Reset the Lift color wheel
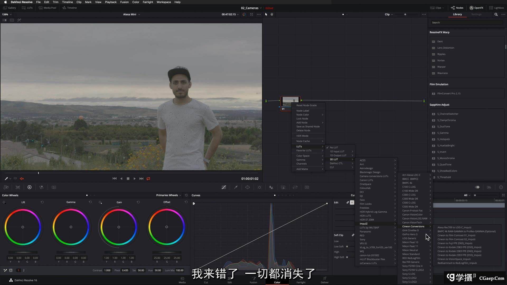Viewport: 507px width, 285px height. point(42,202)
